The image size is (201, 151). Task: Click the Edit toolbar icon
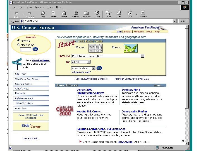[130, 13]
